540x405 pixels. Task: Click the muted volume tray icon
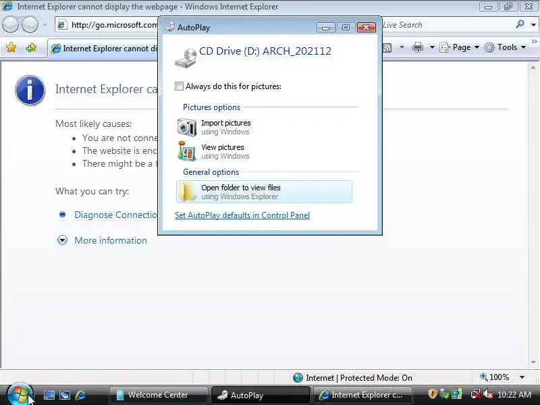(x=487, y=394)
